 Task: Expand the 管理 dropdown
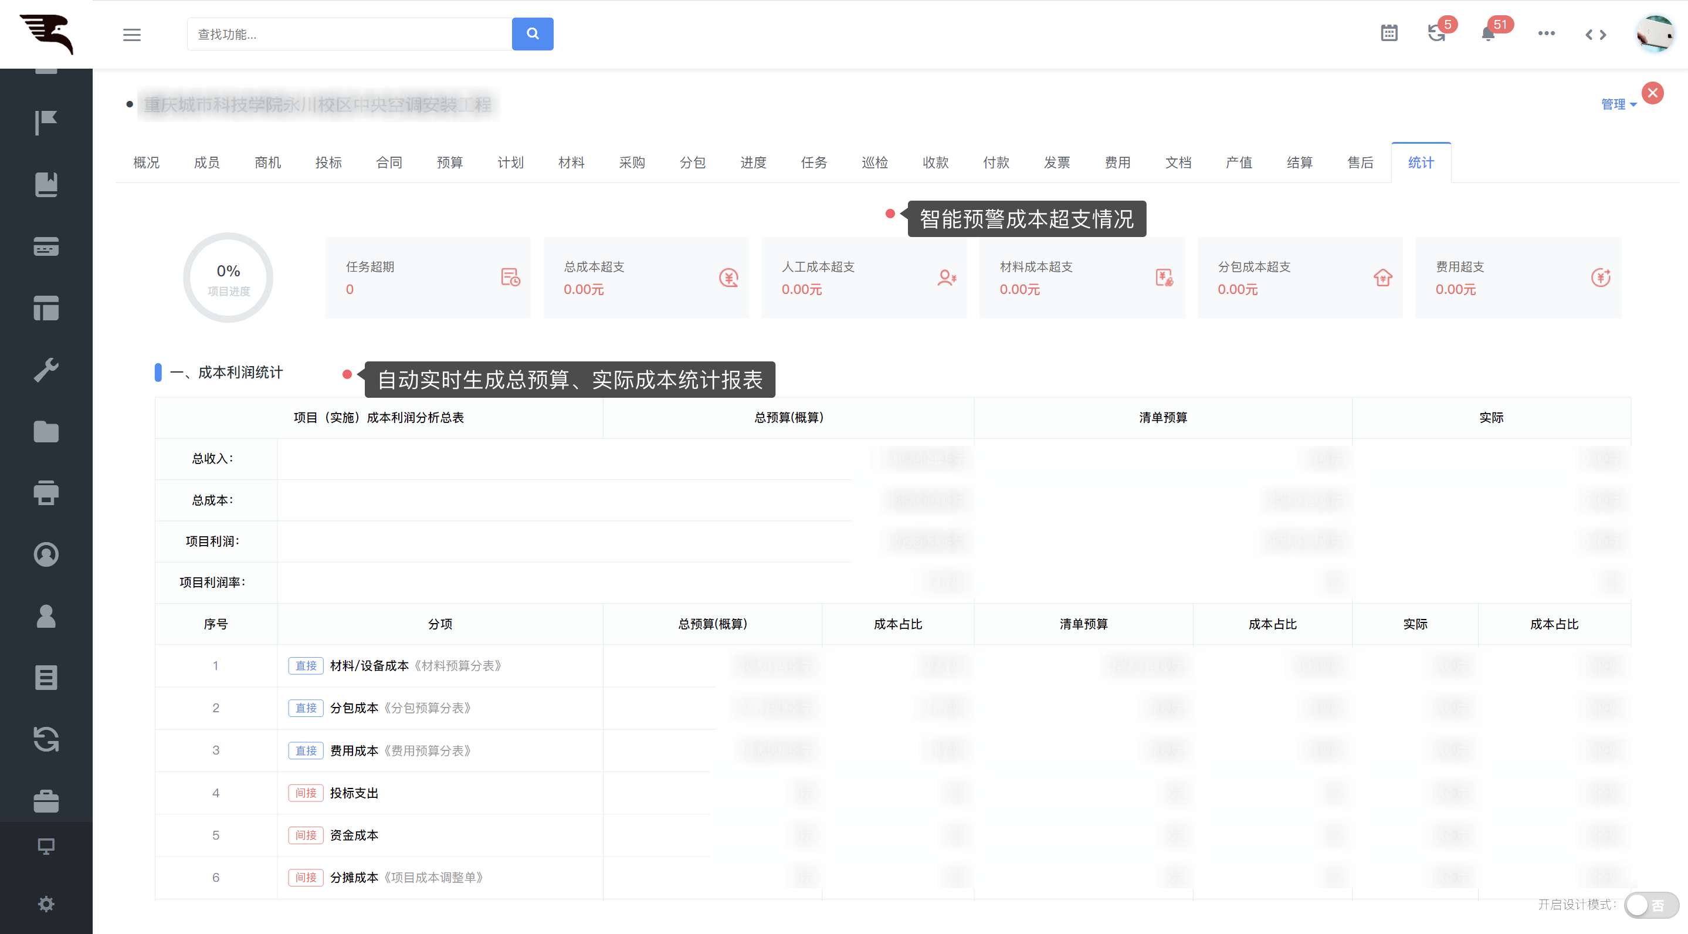point(1618,104)
